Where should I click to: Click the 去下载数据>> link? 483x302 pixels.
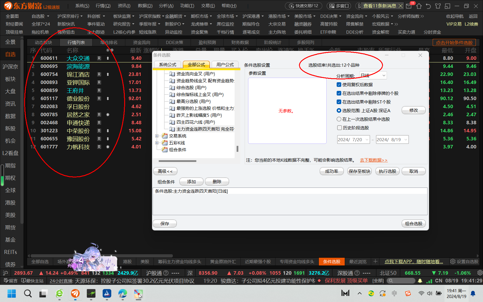pos(373,160)
